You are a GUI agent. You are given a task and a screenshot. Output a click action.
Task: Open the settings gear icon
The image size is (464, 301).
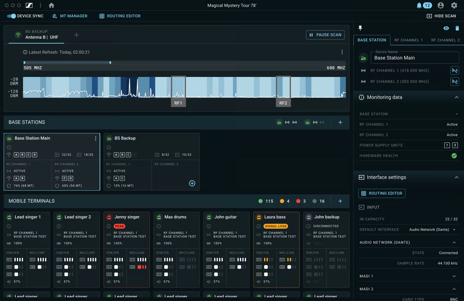454,5
